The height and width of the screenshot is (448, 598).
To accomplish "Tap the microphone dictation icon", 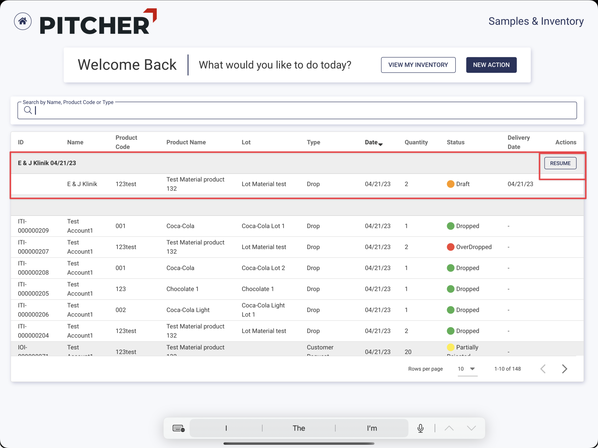I will pyautogui.click(x=420, y=428).
